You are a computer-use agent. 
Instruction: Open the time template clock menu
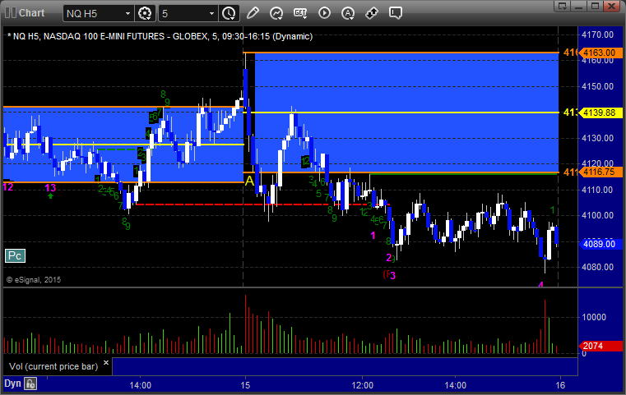pos(229,13)
